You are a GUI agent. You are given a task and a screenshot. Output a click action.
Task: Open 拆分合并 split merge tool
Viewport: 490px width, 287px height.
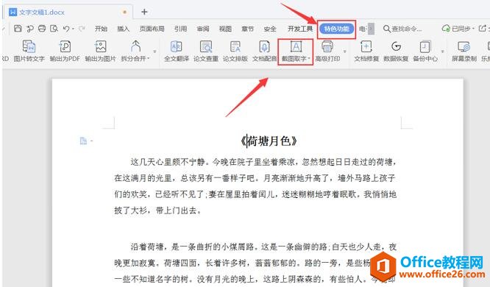pos(135,51)
